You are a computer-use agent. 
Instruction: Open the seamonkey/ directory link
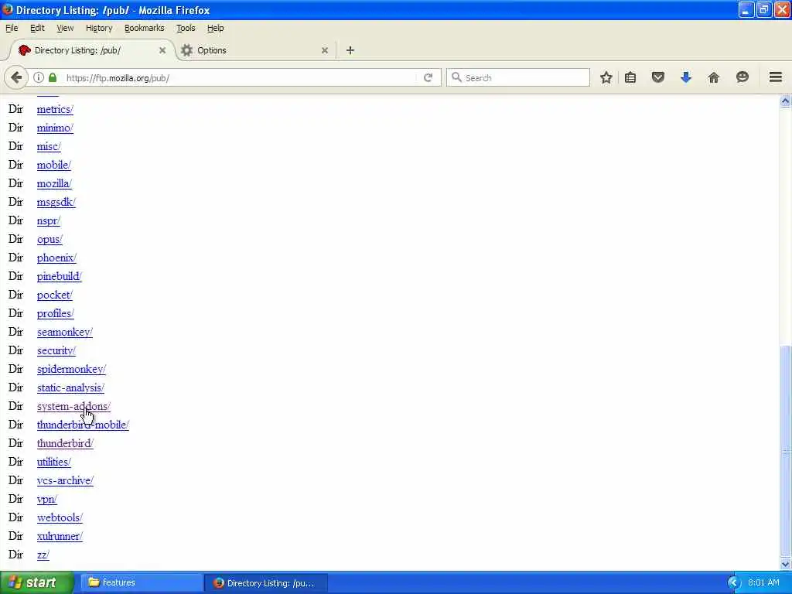pyautogui.click(x=65, y=332)
